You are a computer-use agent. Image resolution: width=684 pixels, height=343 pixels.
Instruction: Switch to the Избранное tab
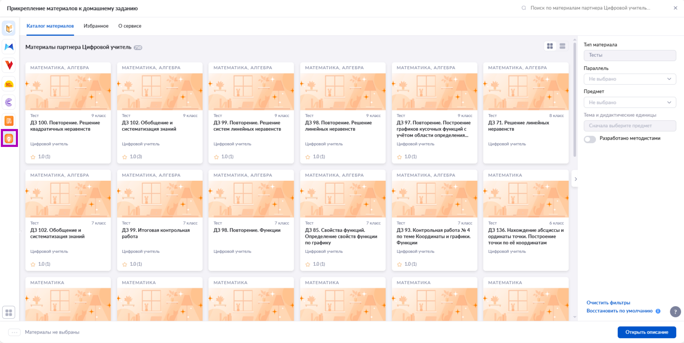pos(96,26)
